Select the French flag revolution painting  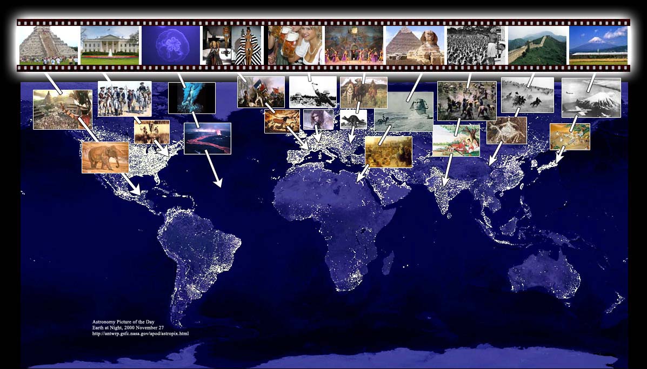coord(261,92)
